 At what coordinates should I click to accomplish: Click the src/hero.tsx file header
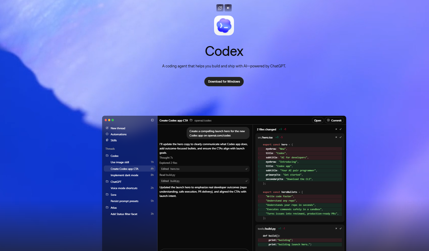(300, 137)
